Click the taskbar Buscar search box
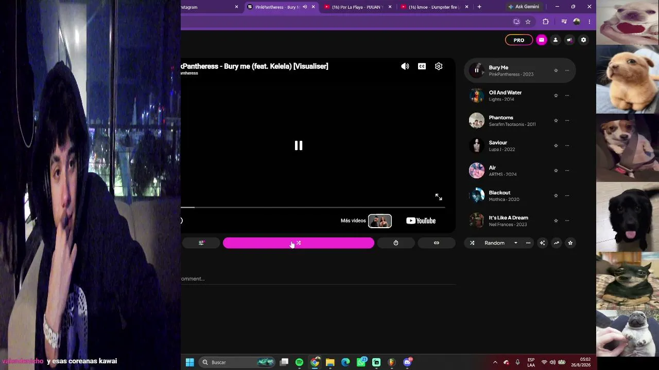Image resolution: width=659 pixels, height=370 pixels. [x=237, y=362]
